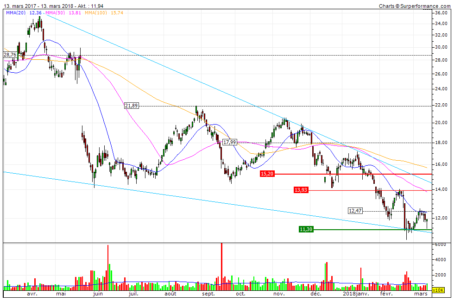Click the 2000 volume axis value
Image resolution: width=454 pixels, height=301 pixels.
[x=441, y=275]
